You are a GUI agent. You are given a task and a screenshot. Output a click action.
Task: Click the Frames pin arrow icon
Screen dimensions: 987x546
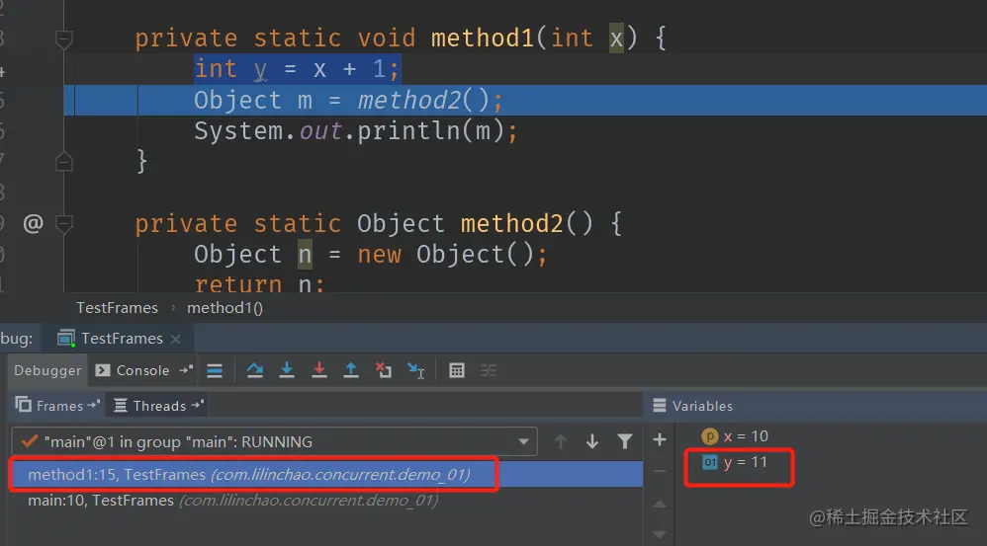click(93, 405)
